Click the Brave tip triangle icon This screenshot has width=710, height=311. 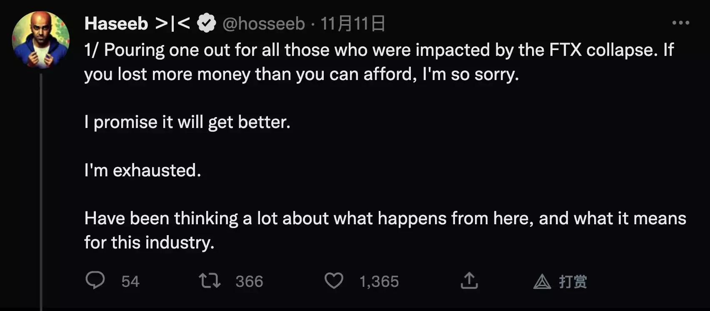click(542, 282)
